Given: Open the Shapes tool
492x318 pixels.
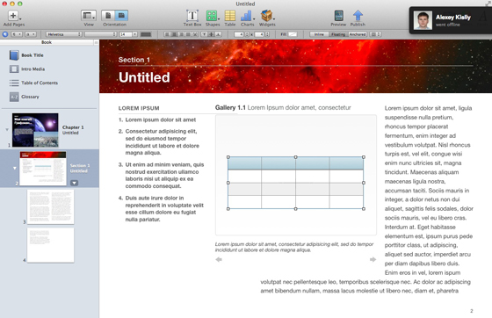Looking at the screenshot, I should pyautogui.click(x=212, y=15).
